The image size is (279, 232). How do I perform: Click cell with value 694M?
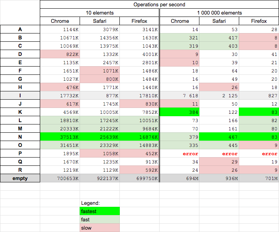(x=180, y=178)
